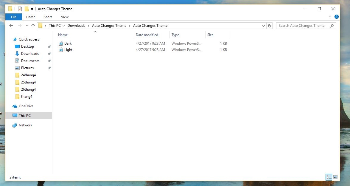Click the pin icon next to Pictures
This screenshot has height=186, width=350.
click(49, 68)
